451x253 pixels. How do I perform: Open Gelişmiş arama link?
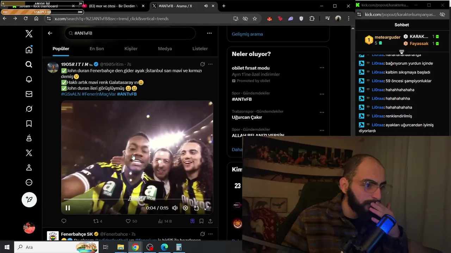(247, 34)
